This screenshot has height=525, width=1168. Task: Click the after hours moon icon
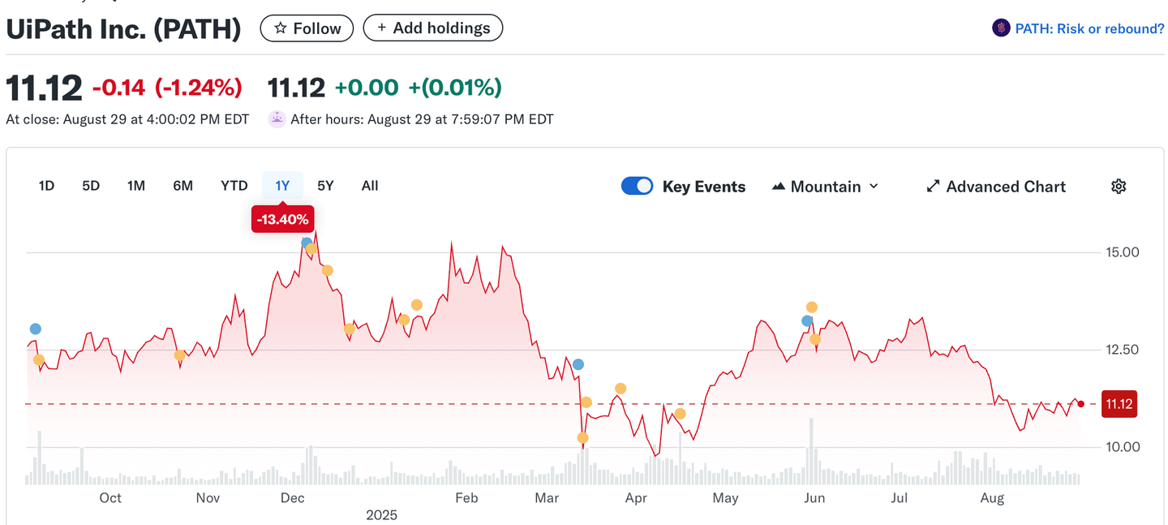(x=277, y=119)
